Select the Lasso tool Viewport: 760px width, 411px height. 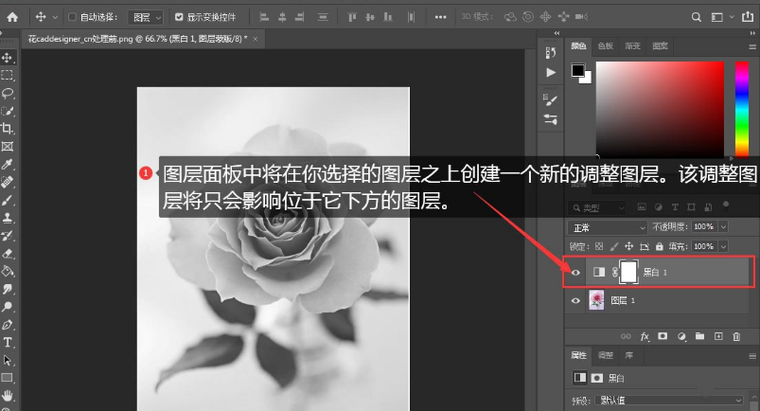(x=8, y=93)
